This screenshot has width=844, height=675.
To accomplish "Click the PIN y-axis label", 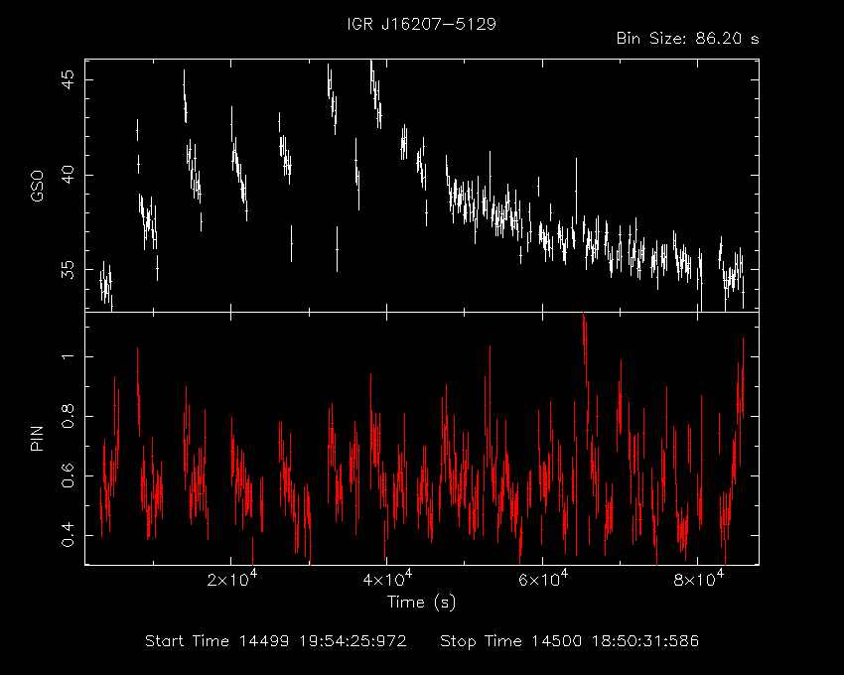I will point(37,438).
